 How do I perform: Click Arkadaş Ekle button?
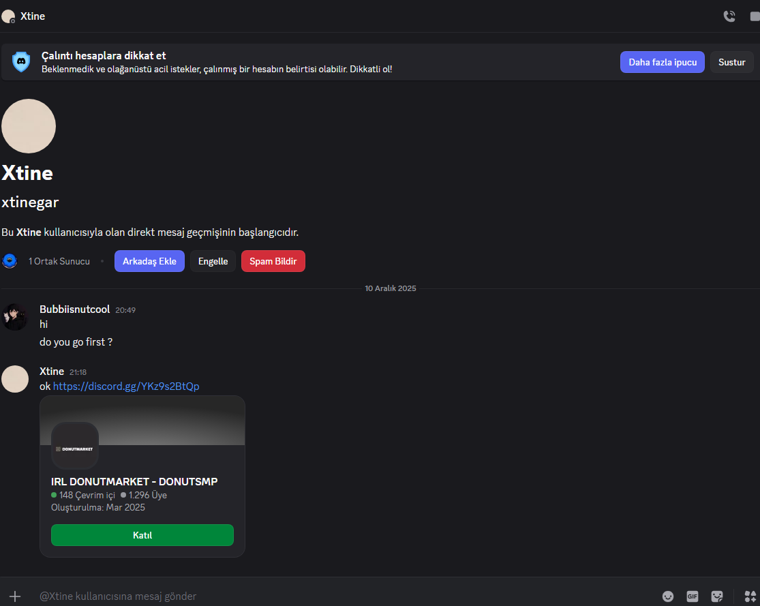(x=149, y=261)
